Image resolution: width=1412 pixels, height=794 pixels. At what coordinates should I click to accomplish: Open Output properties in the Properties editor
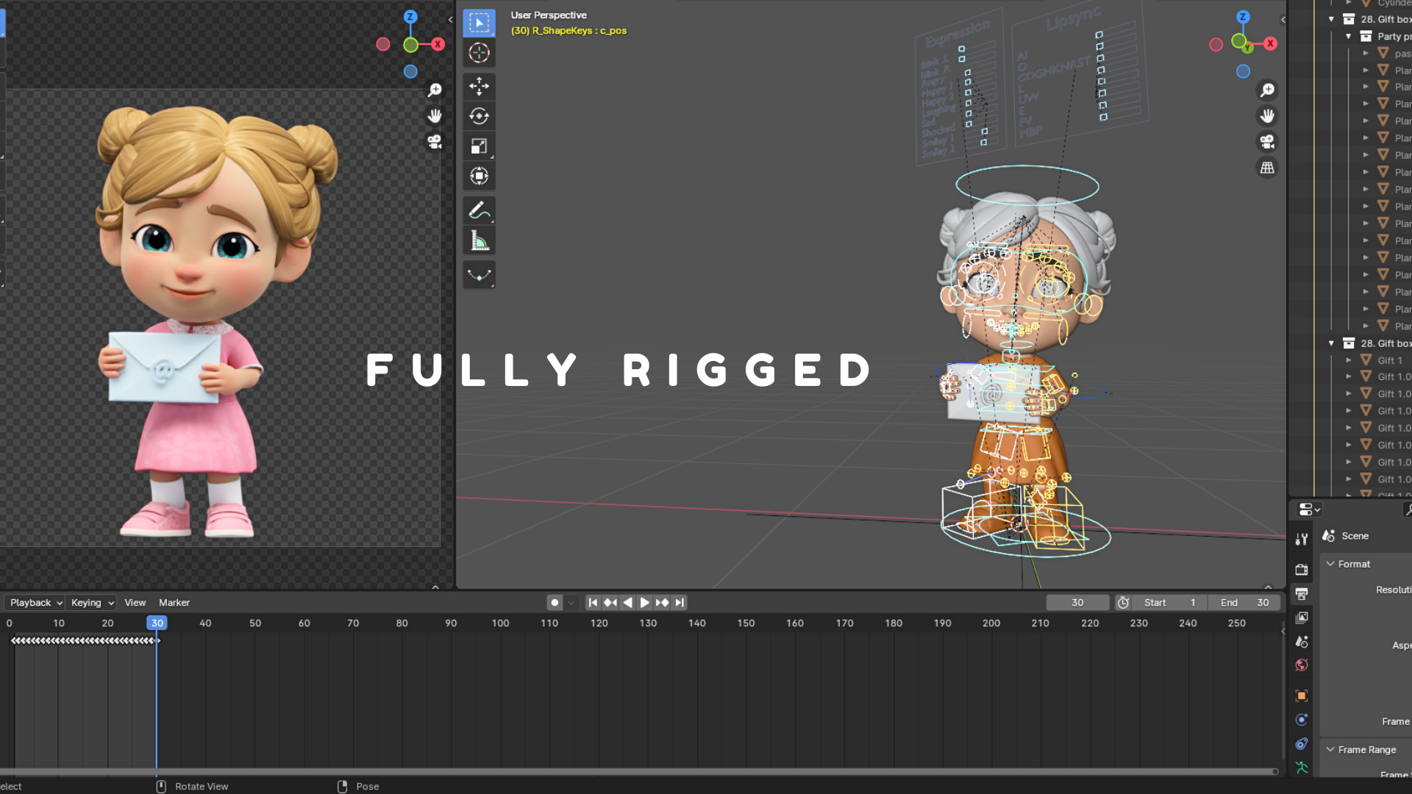click(x=1302, y=593)
